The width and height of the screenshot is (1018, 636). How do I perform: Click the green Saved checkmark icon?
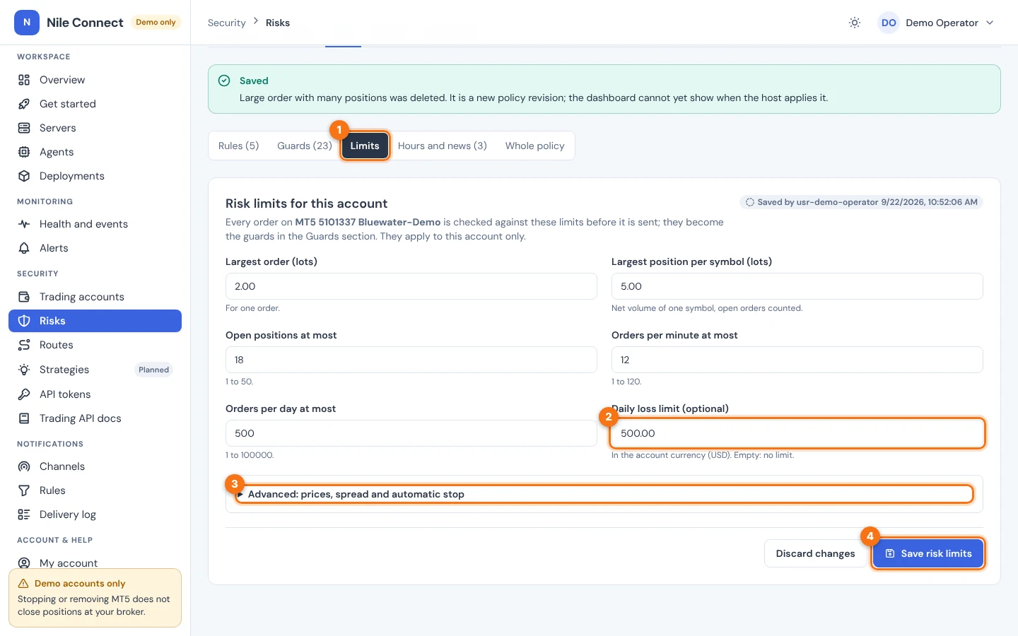click(224, 81)
